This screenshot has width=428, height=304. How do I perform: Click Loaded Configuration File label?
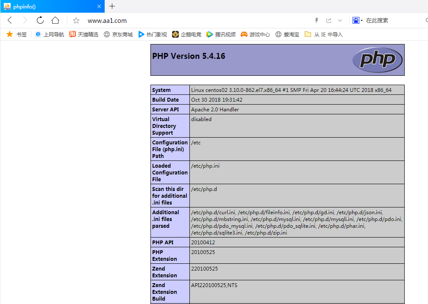[170, 173]
